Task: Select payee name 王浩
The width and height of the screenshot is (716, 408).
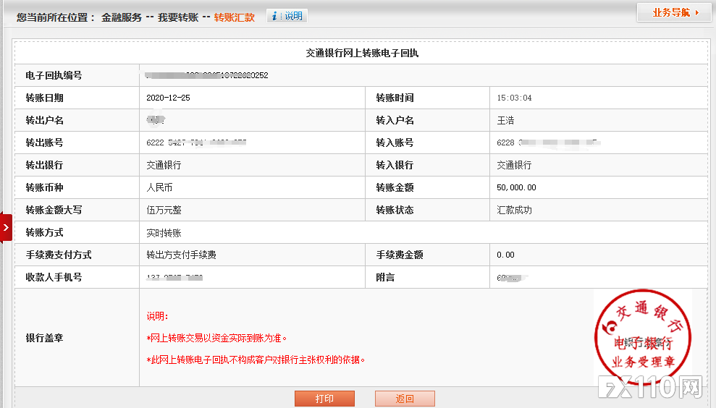Action: tap(505, 120)
